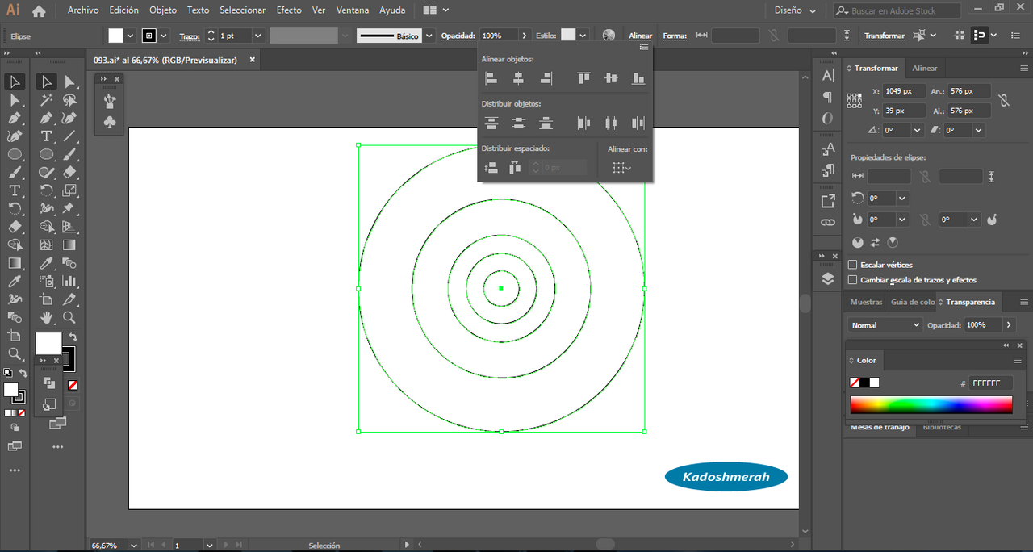The height and width of the screenshot is (552, 1033).
Task: Toggle the invert pie button
Action: coord(875,242)
